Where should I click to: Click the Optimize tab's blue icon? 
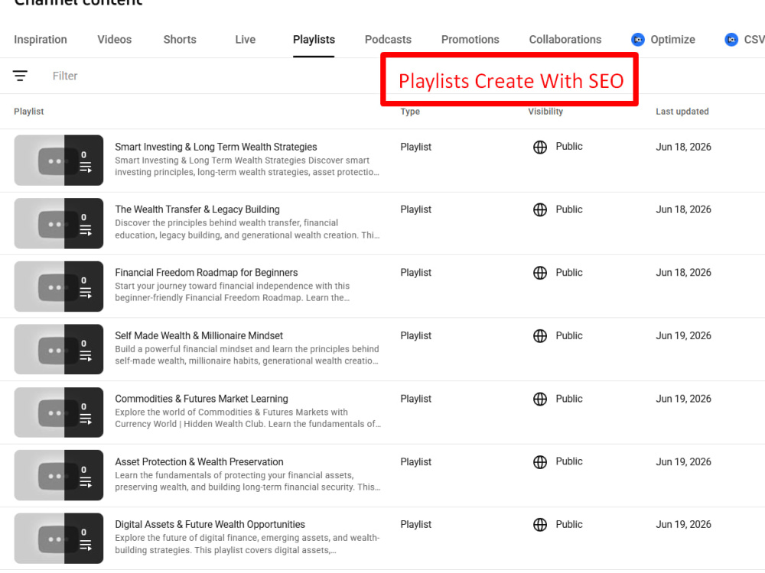coord(638,40)
